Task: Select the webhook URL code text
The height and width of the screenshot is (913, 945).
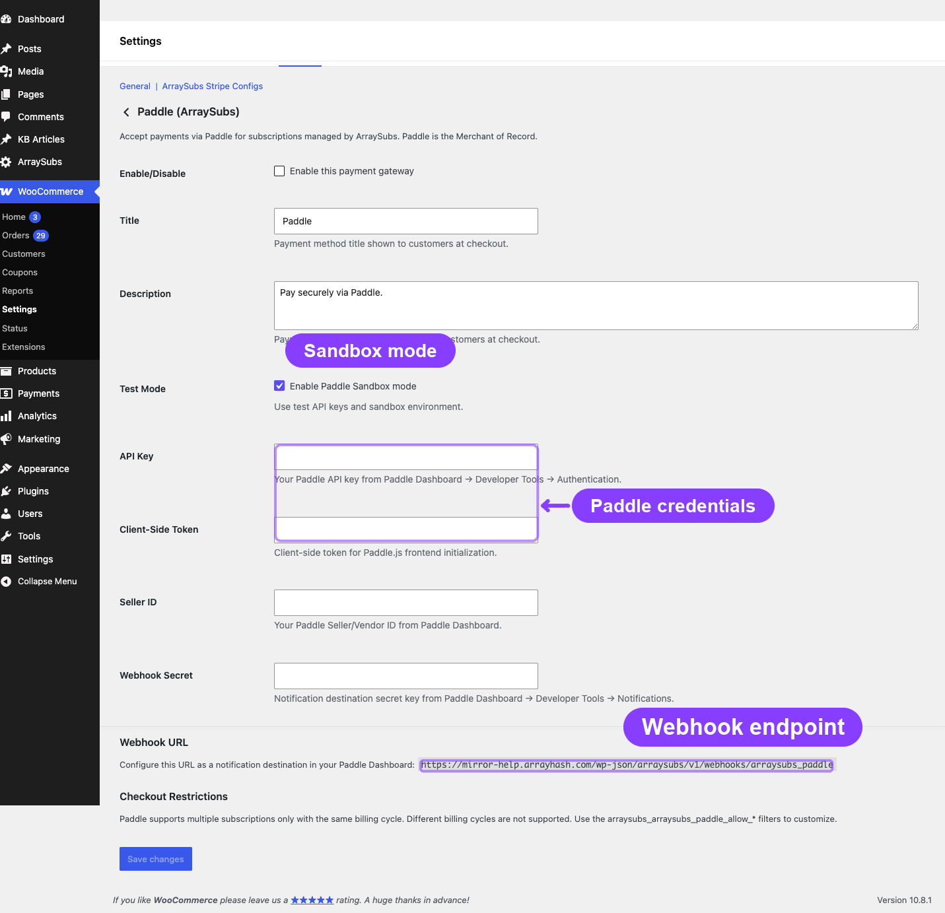Action: [x=627, y=765]
